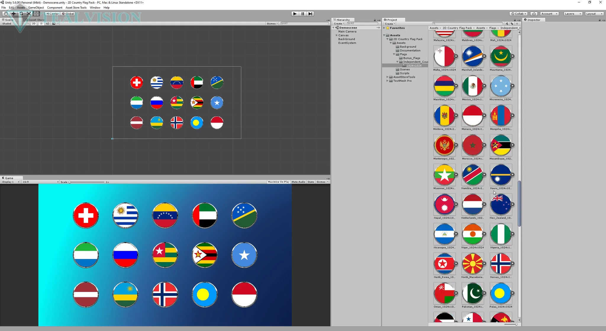Mute audio in the Scene view toolbar
This screenshot has height=331, width=606.
click(47, 23)
